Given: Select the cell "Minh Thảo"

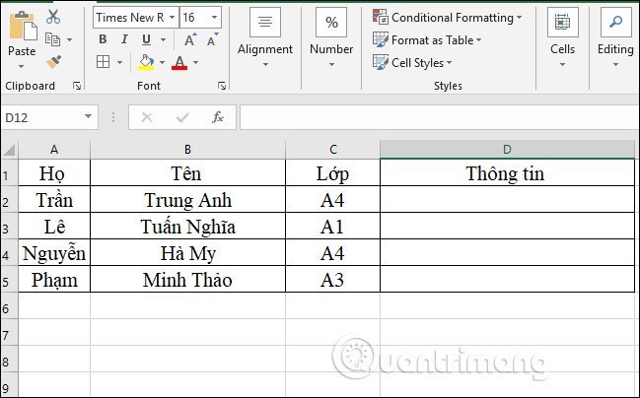Looking at the screenshot, I should coord(187,280).
